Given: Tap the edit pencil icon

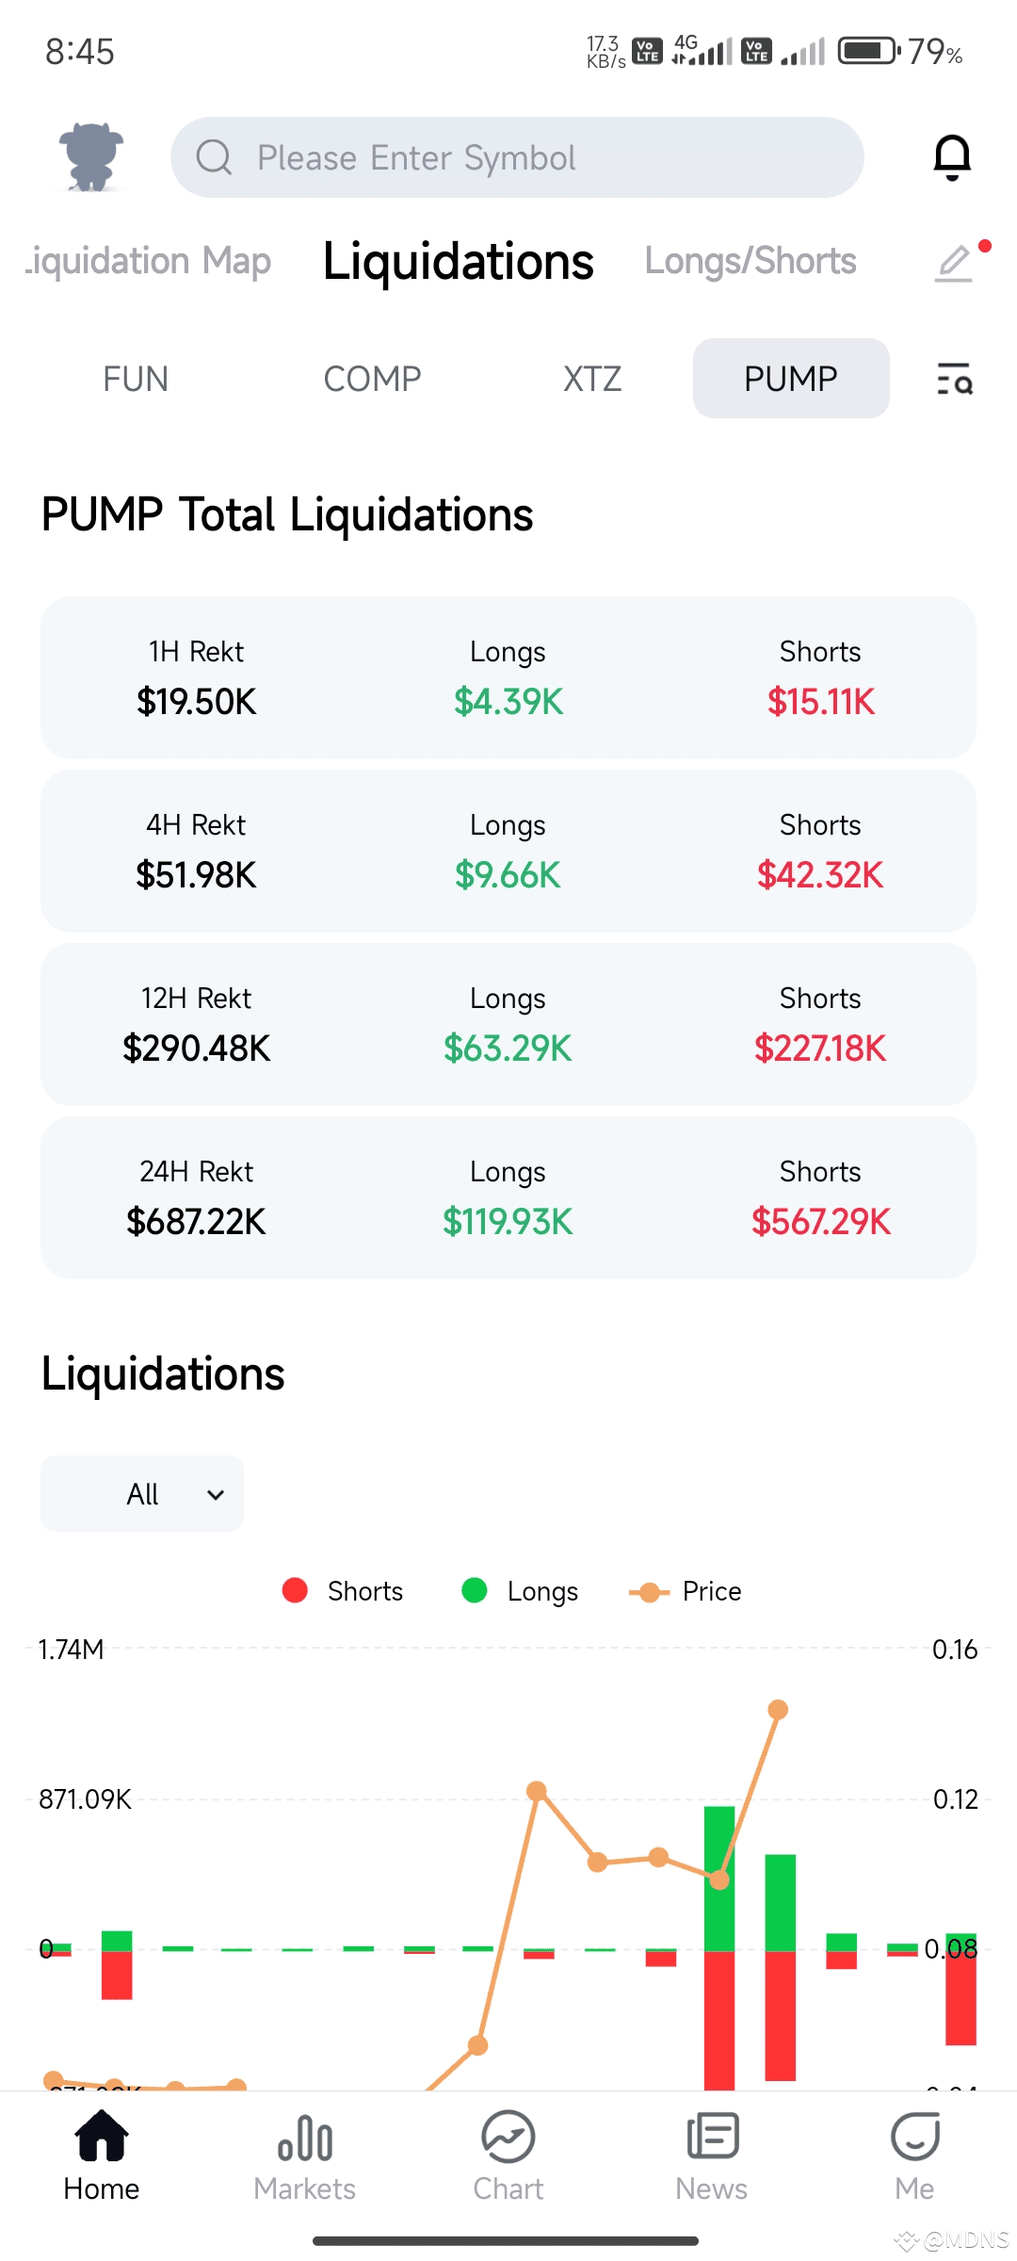Looking at the screenshot, I should coord(954,263).
